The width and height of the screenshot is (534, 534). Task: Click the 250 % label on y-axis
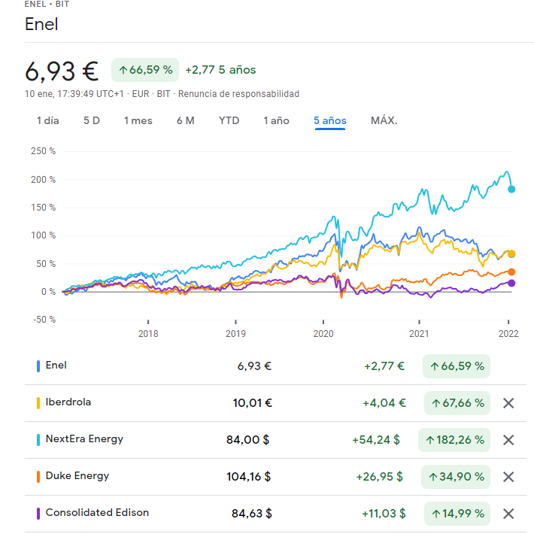pyautogui.click(x=44, y=151)
